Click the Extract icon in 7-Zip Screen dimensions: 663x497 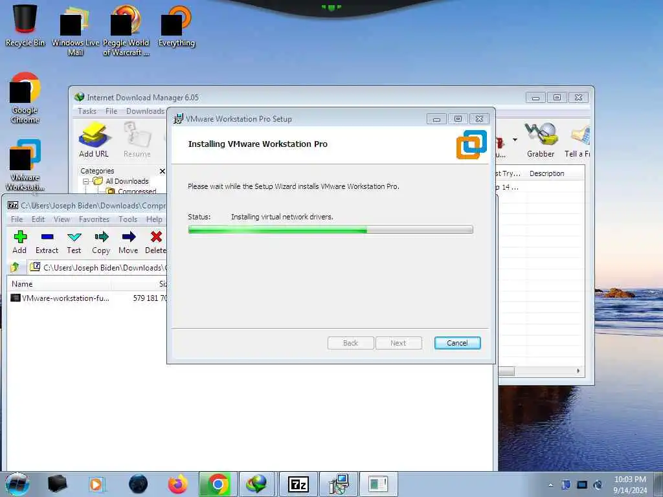47,242
